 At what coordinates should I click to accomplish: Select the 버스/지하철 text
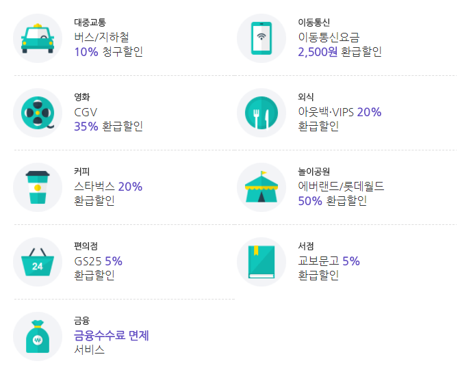click(101, 37)
